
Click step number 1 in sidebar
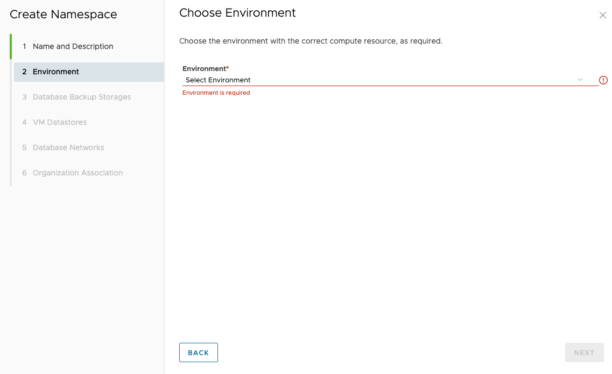pyautogui.click(x=24, y=46)
